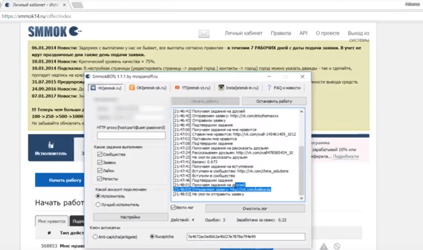Click log line 'Вступили в сообщество'

(204, 176)
